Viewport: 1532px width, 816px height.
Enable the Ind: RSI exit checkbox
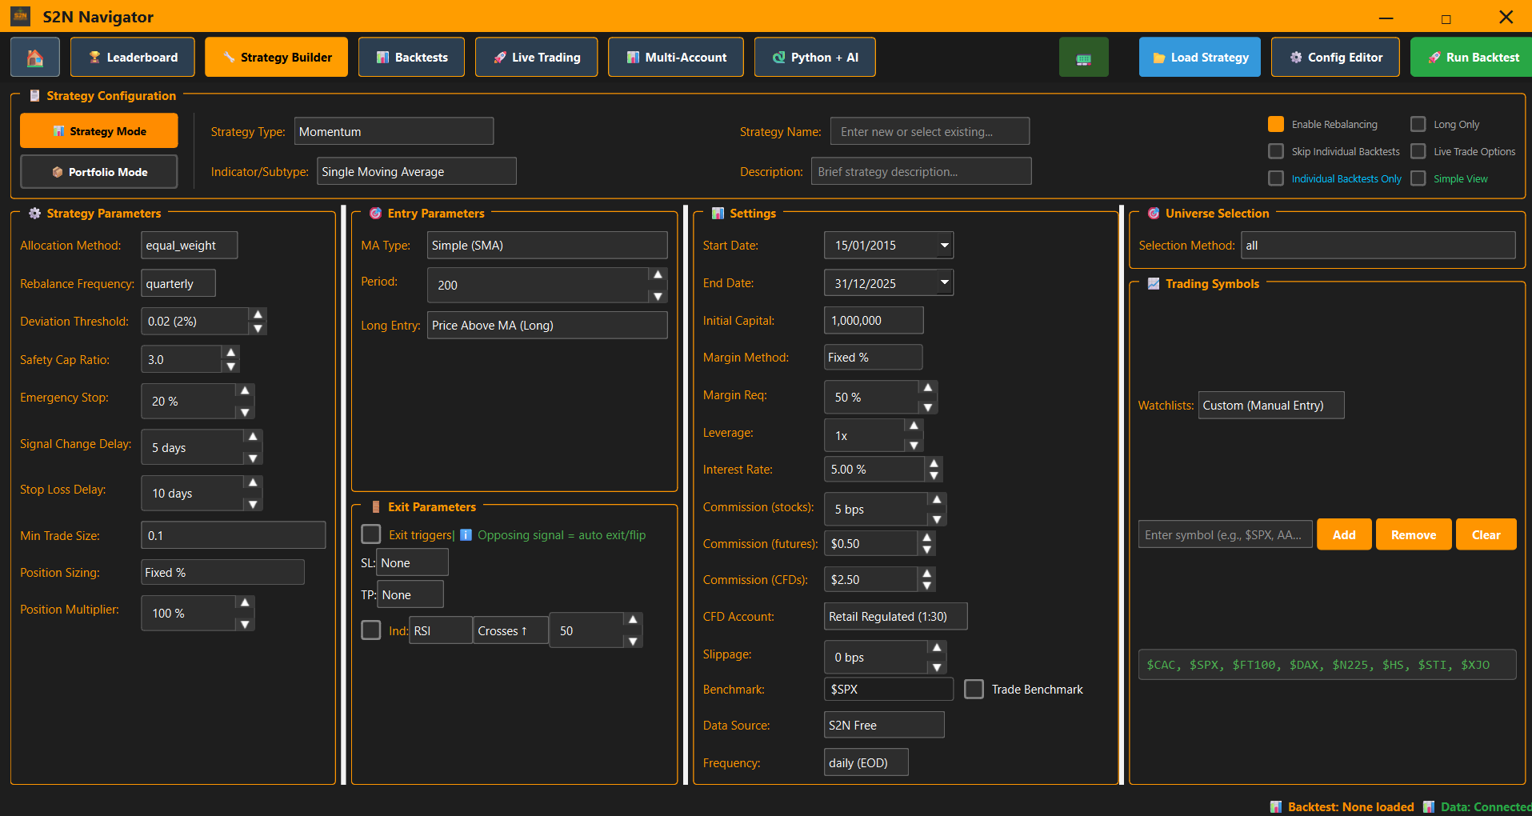[371, 630]
